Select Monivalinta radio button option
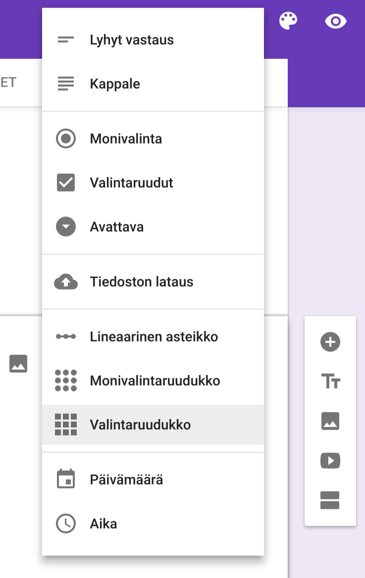This screenshot has height=578, width=365. (x=153, y=139)
